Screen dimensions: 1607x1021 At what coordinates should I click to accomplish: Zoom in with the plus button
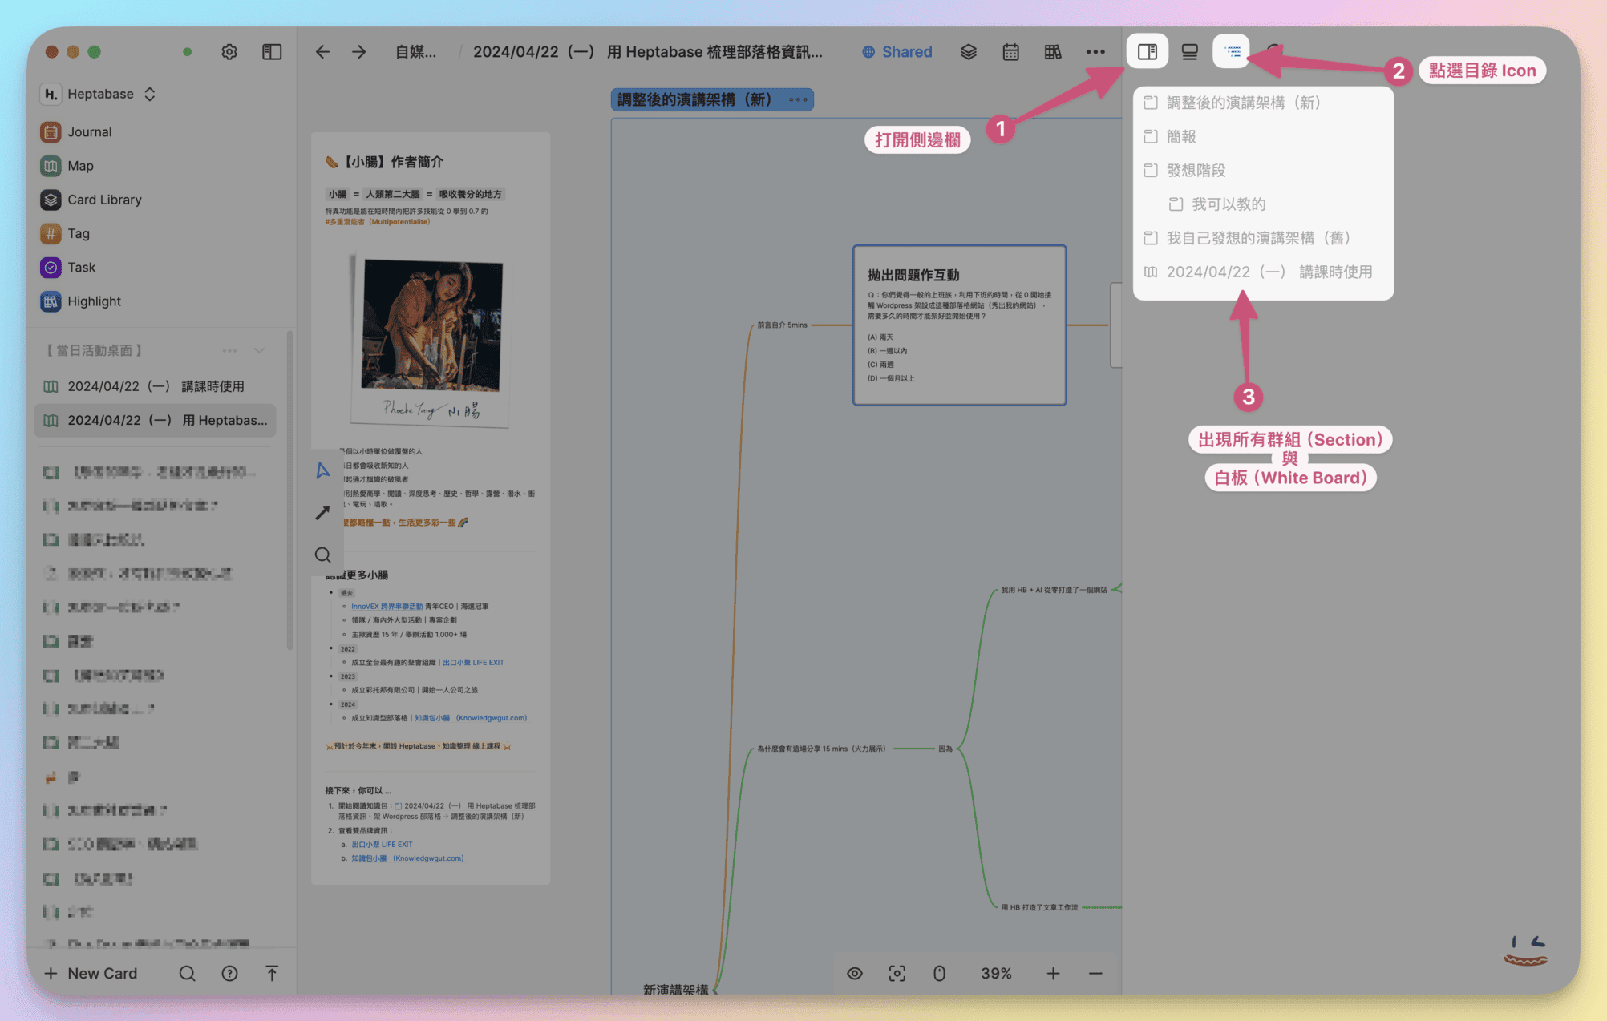[x=1053, y=973]
